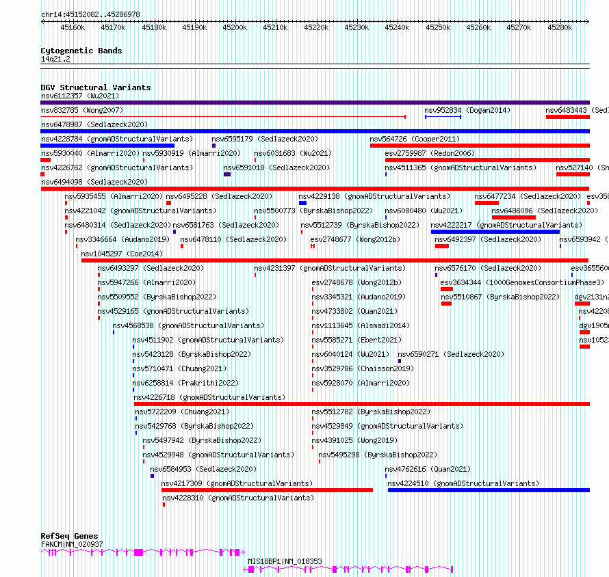This screenshot has height=577, width=609.
Task: Select nsv6492397 (Sedlazeck2020) variant
Action: pos(488,239)
